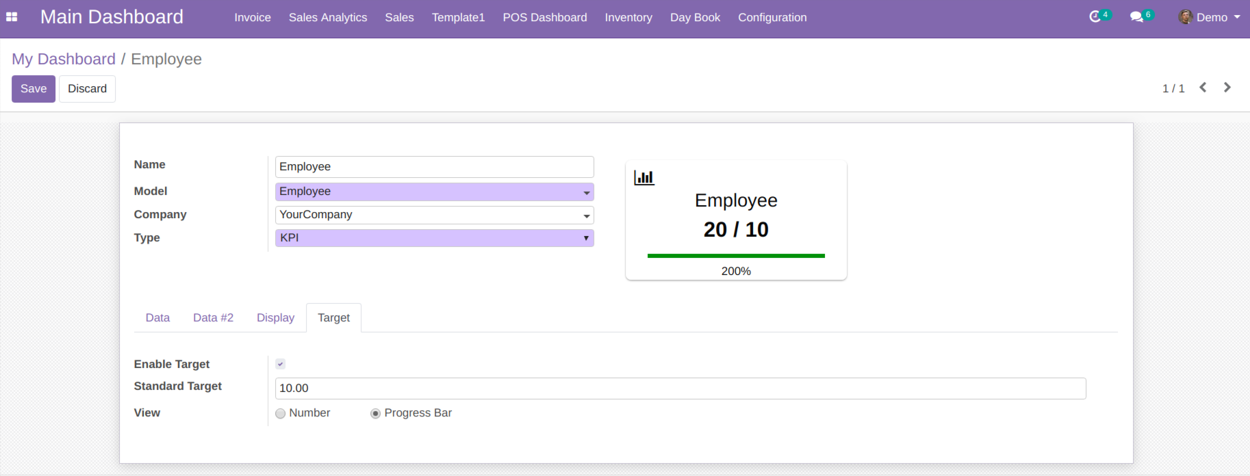Go to the previous record arrow

[x=1203, y=88]
